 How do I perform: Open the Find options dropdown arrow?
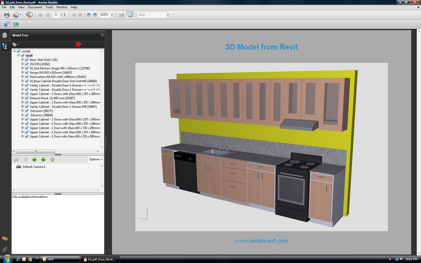tap(168, 15)
